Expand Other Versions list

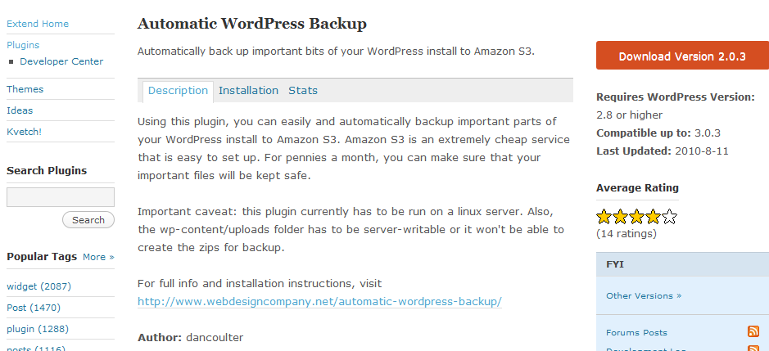(x=644, y=295)
